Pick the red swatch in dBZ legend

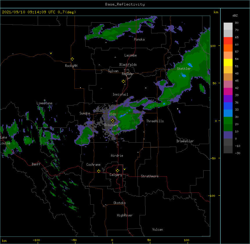[x=228, y=41]
